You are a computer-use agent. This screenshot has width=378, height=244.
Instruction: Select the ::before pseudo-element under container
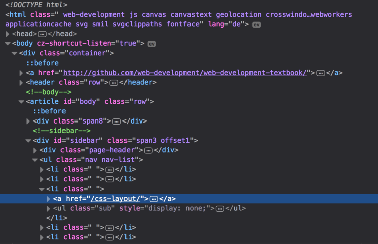tap(42, 63)
